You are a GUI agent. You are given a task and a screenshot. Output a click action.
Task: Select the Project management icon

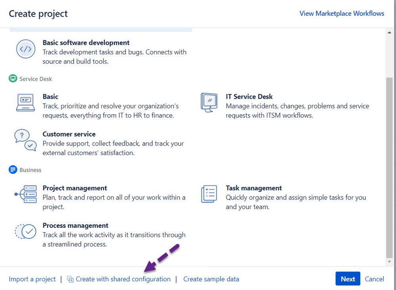point(25,194)
